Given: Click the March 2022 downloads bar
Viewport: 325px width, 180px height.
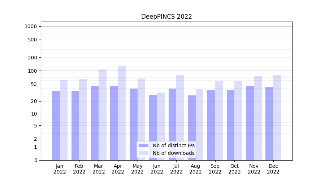Looking at the screenshot, I should 103,114.
